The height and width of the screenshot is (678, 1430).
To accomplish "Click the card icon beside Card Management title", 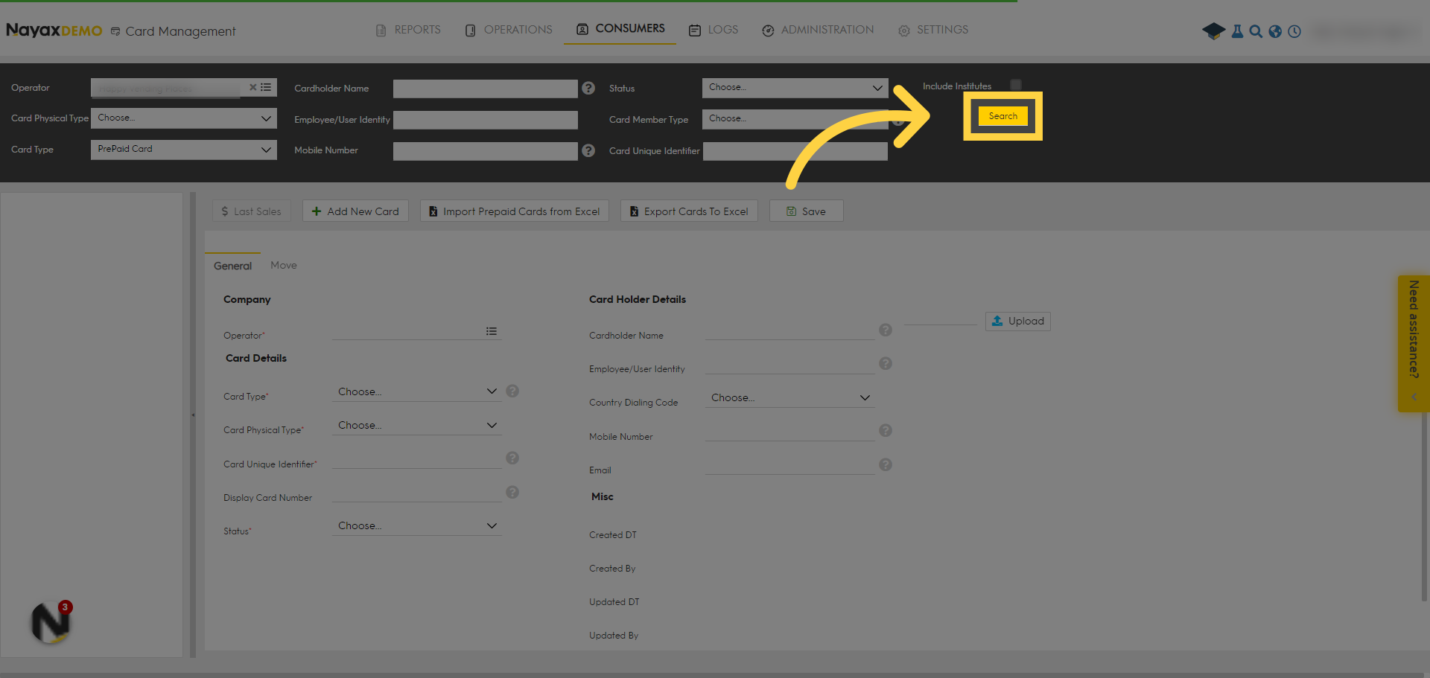I will (115, 31).
